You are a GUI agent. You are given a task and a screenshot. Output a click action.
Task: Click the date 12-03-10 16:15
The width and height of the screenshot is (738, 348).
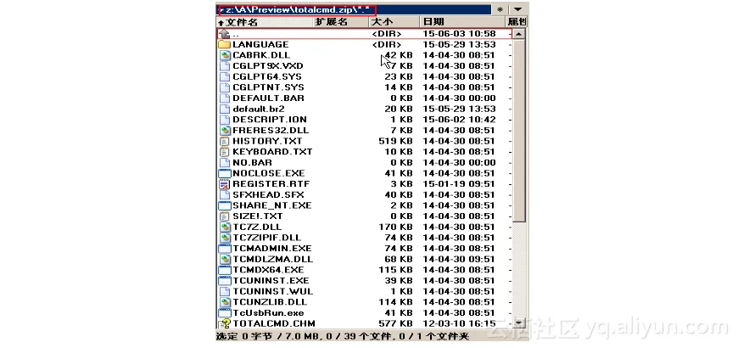[459, 324]
